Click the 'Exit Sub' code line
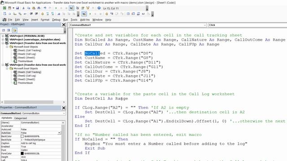287x161 pixels. (95, 148)
